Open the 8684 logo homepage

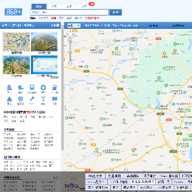(13, 12)
